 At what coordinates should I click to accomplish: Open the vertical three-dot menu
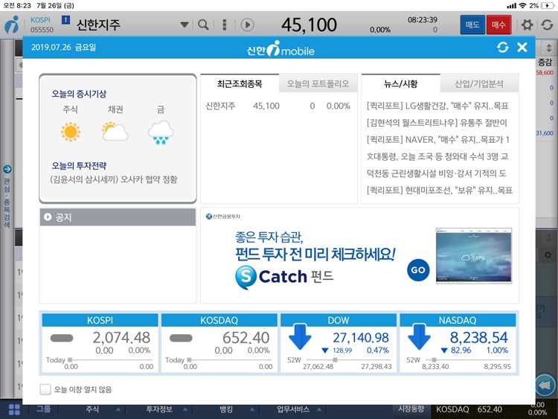(224, 25)
